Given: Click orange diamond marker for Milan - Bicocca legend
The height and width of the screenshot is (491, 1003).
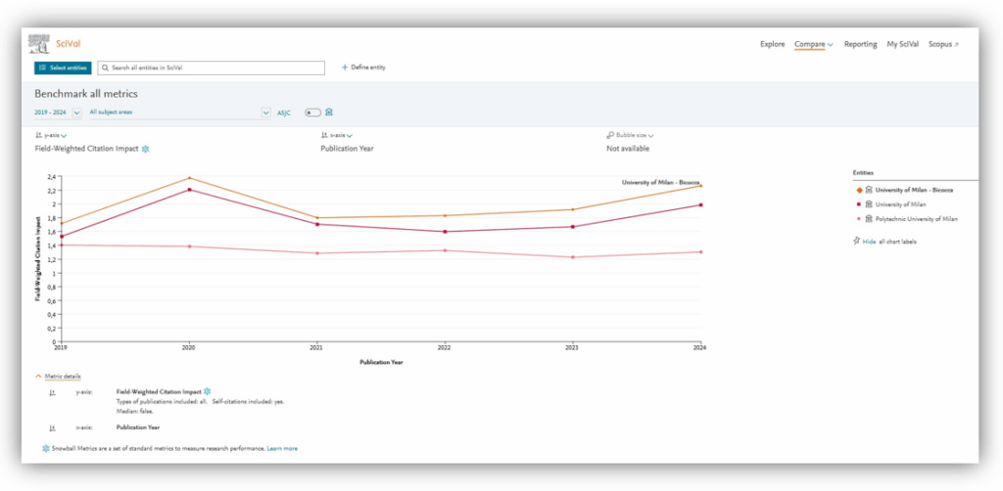Looking at the screenshot, I should click(858, 191).
